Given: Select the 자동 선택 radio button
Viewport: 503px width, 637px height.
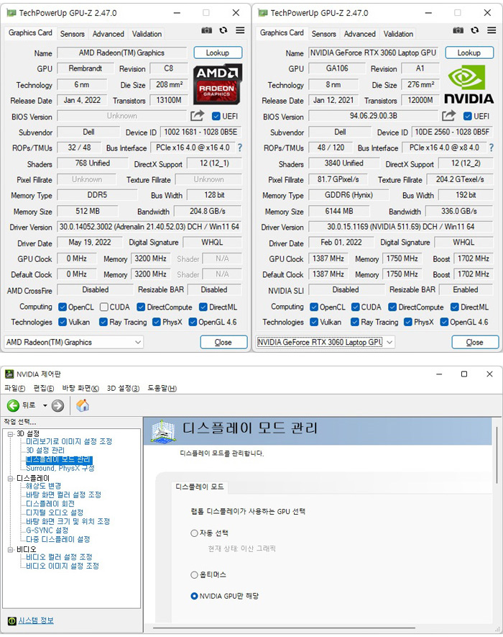Looking at the screenshot, I should click(x=194, y=533).
